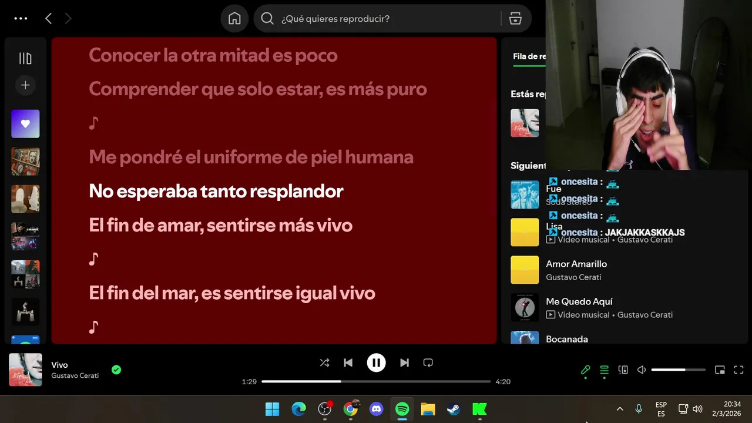Launch Microsoft Edge from taskbar
Viewport: 752px width, 423px height.
[x=298, y=409]
